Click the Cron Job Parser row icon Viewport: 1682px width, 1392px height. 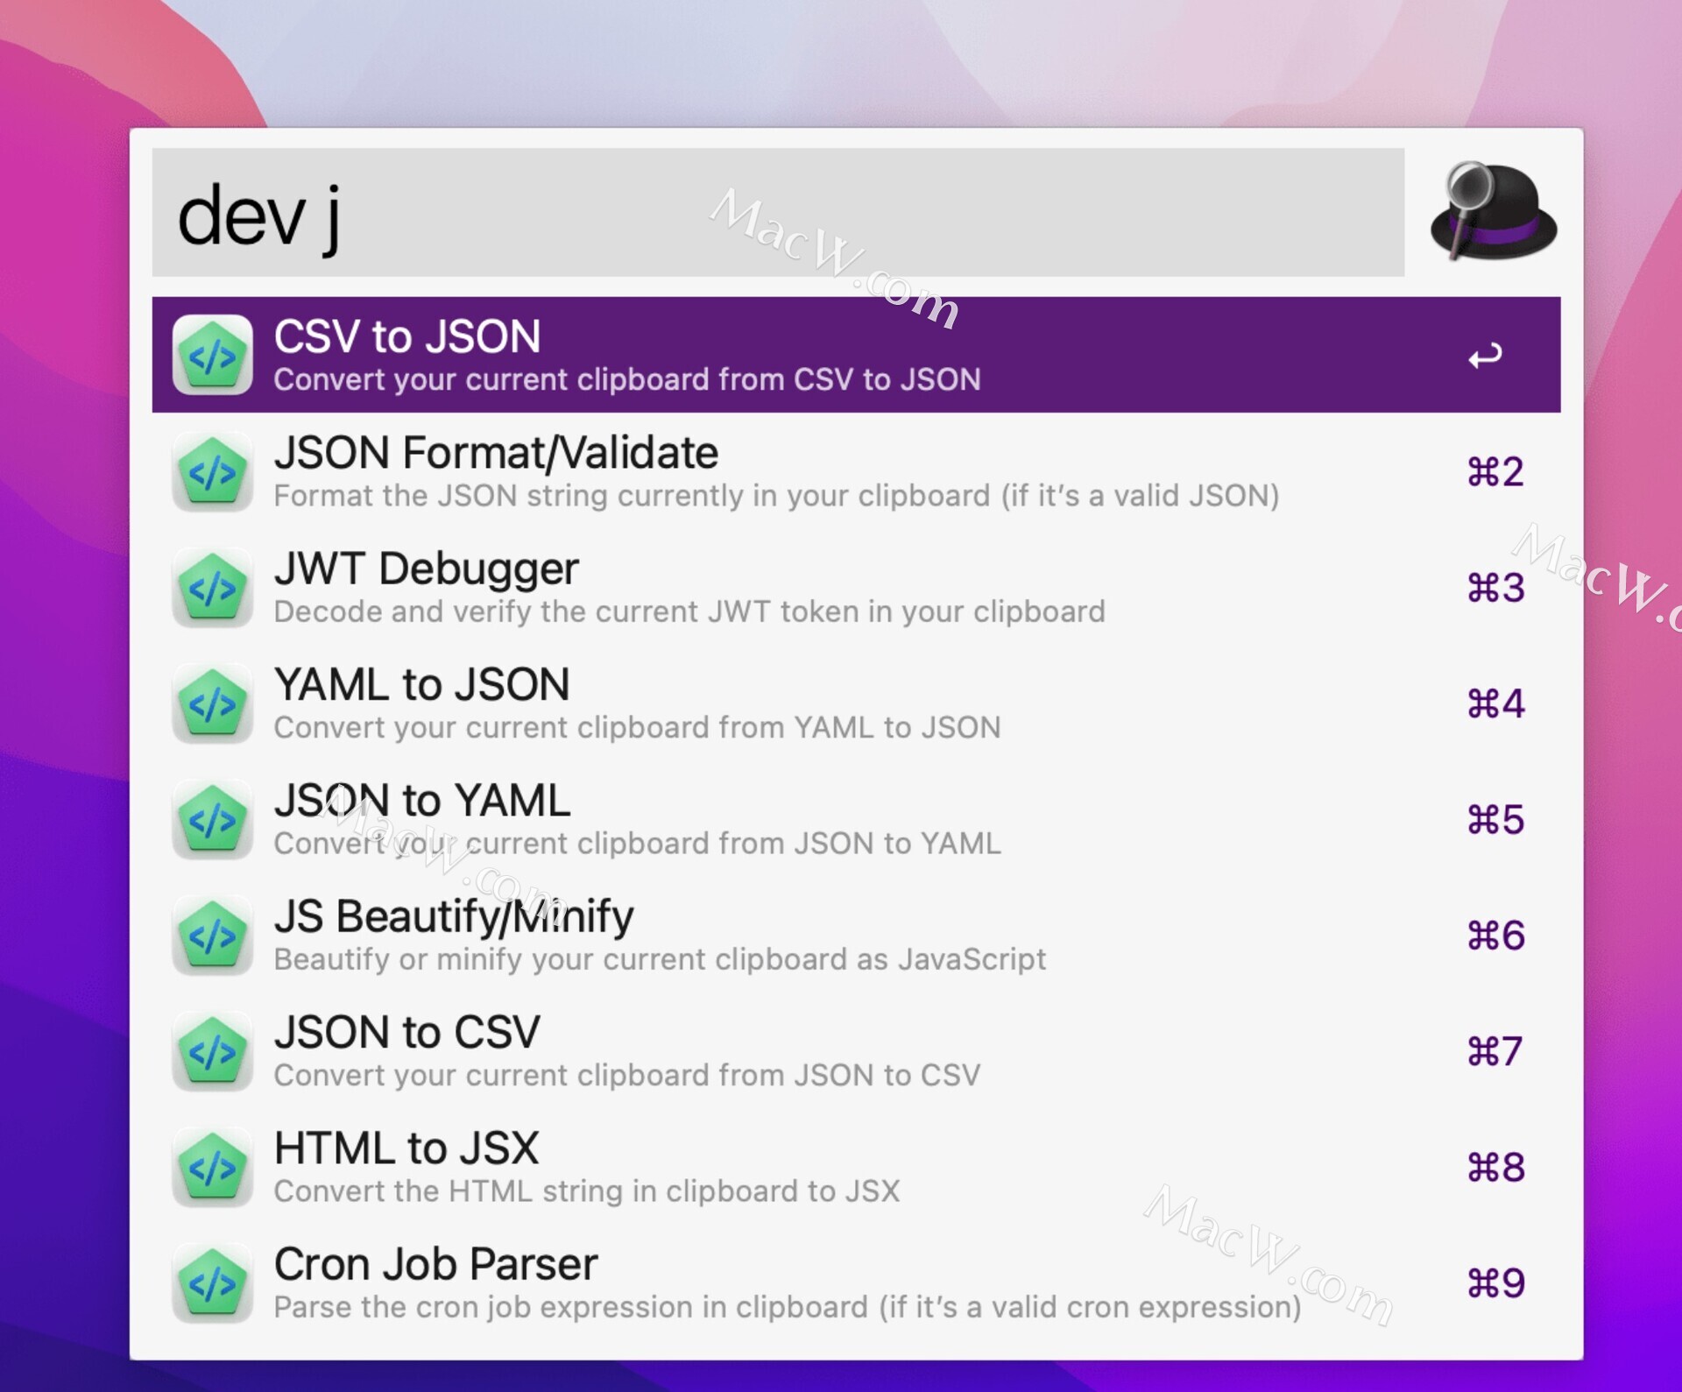pyautogui.click(x=213, y=1283)
